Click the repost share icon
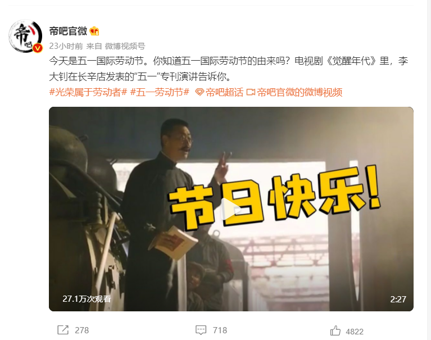431x340 pixels. pos(63,330)
